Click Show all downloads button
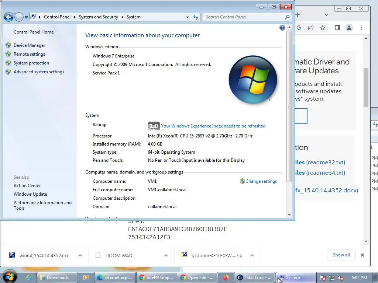Viewport: 378px width, 283px height. [x=341, y=255]
